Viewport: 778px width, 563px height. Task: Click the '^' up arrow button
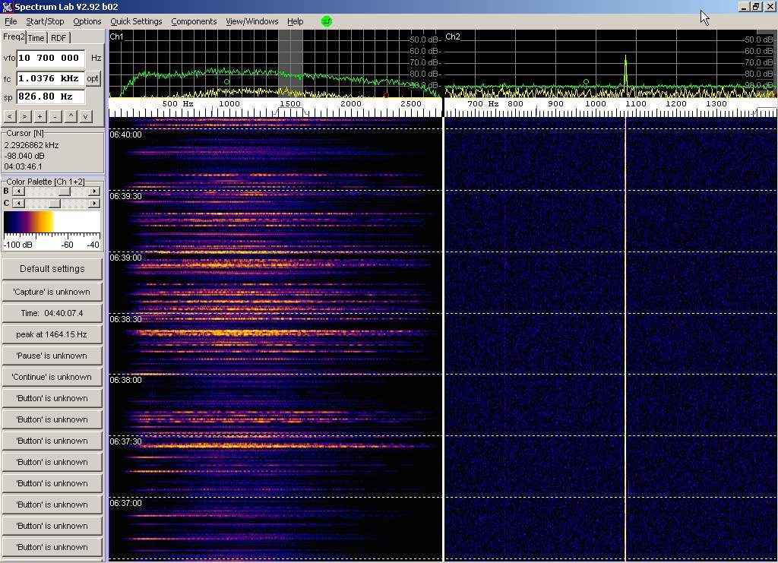coord(71,116)
